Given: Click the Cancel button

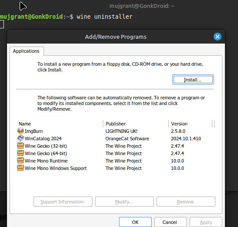Looking at the screenshot, I should coord(170,222).
